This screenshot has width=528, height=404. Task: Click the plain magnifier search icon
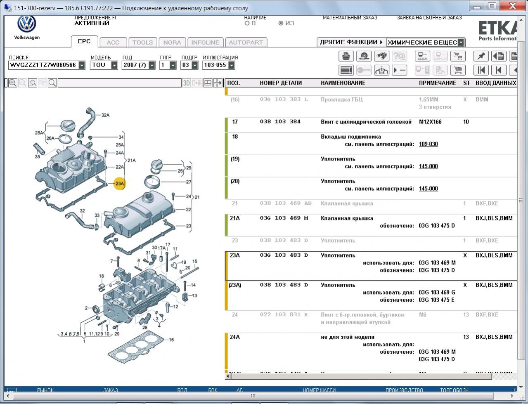point(52,83)
